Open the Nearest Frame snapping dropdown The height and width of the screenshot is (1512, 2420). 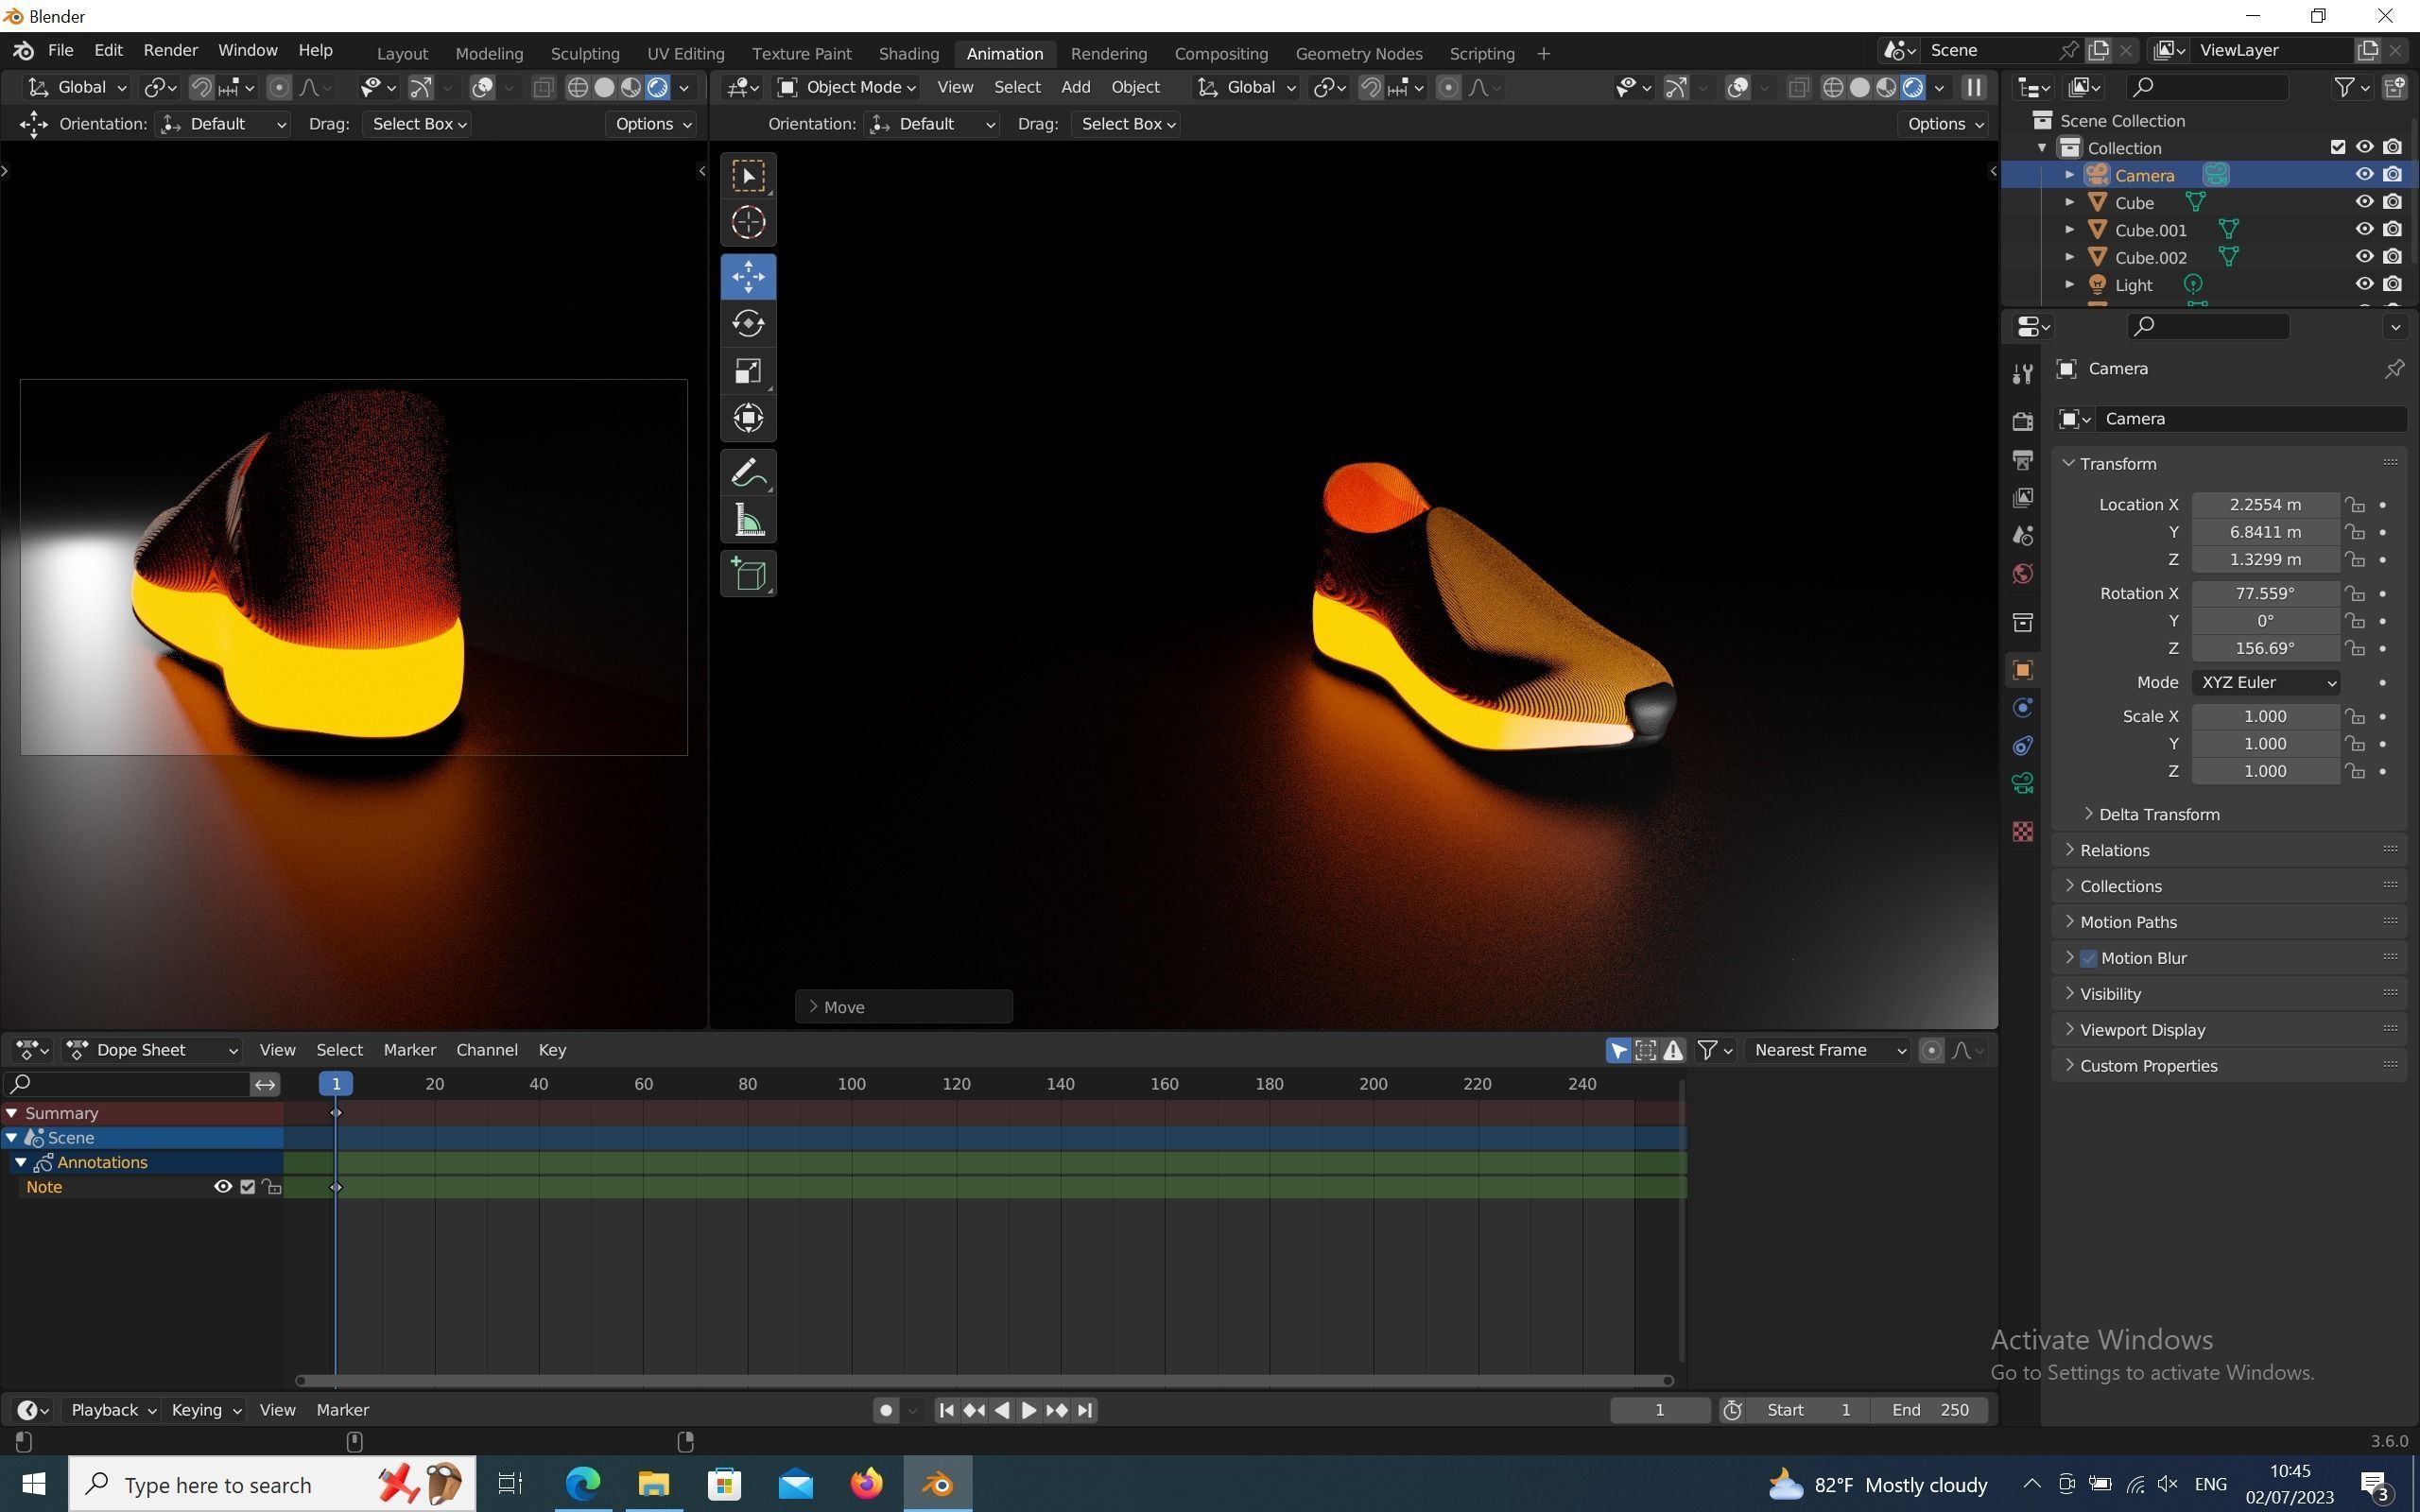click(1827, 1050)
